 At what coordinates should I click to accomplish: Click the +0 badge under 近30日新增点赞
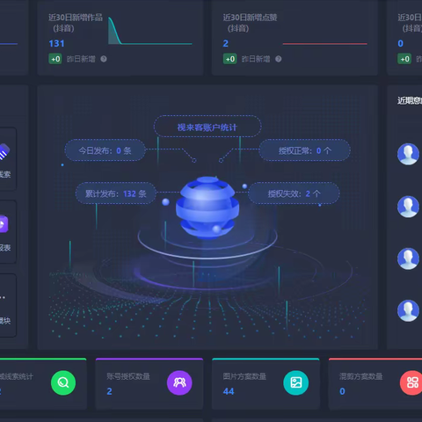coord(230,59)
